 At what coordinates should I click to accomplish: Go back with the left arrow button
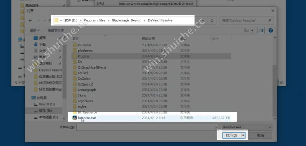(30, 20)
